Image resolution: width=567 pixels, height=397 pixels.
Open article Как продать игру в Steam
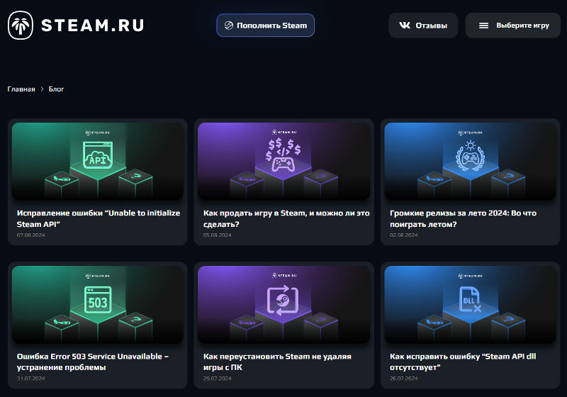coord(286,218)
